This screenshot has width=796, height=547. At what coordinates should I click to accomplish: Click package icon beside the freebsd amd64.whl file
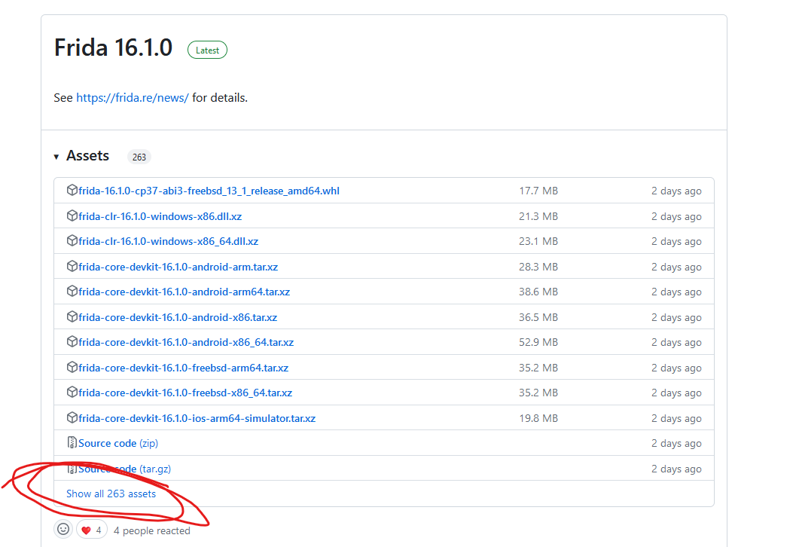[x=72, y=191]
